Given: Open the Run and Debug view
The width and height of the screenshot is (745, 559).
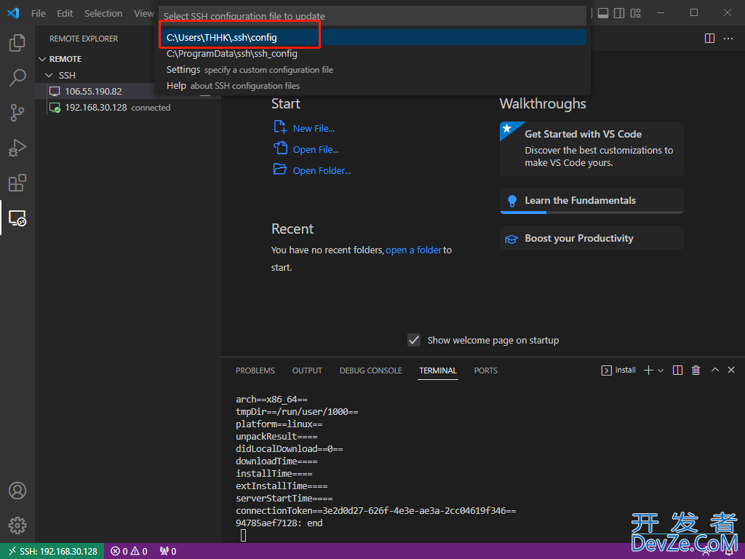Looking at the screenshot, I should pyautogui.click(x=17, y=148).
